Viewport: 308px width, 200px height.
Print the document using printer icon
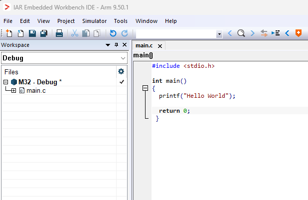click(59, 33)
